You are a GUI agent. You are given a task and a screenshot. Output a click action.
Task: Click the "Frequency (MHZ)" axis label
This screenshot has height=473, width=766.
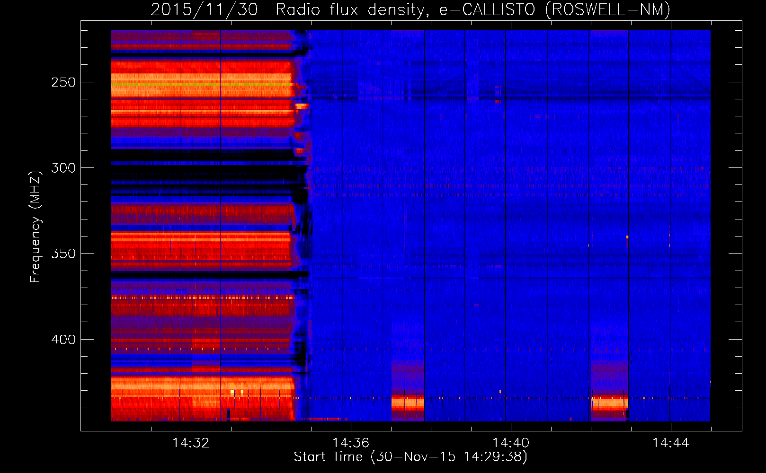(x=36, y=227)
